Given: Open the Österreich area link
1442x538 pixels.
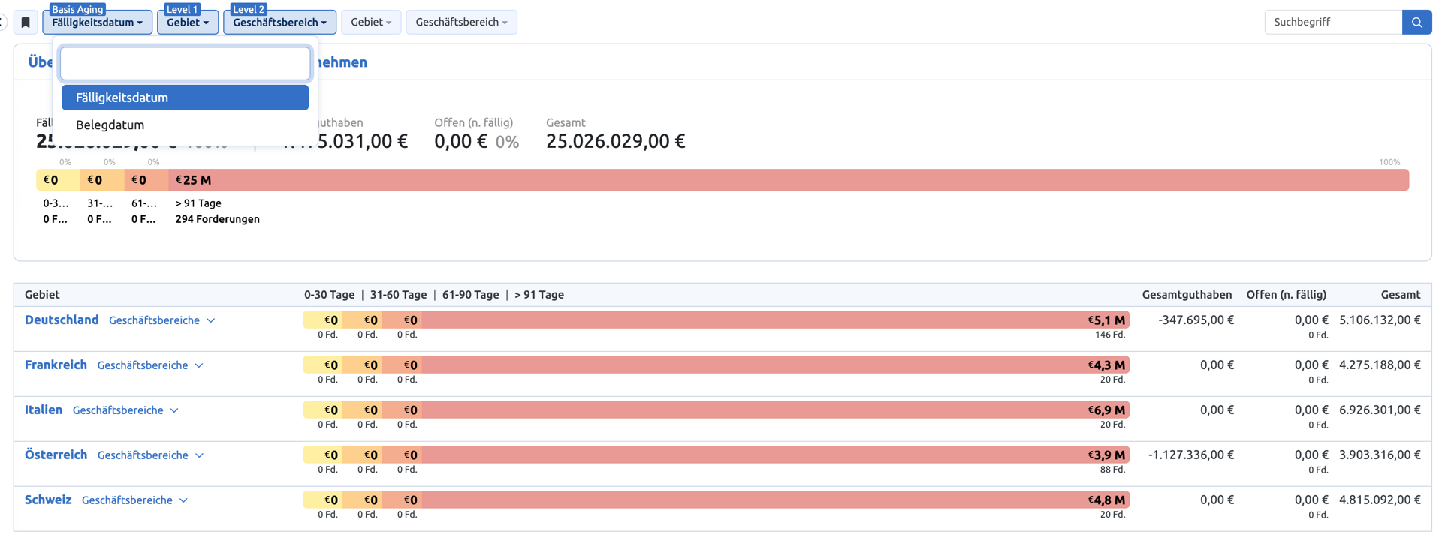Looking at the screenshot, I should [x=56, y=455].
